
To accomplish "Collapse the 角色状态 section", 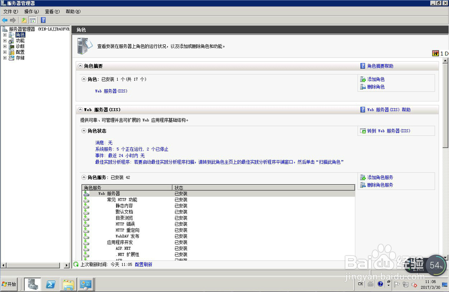I will (x=84, y=131).
